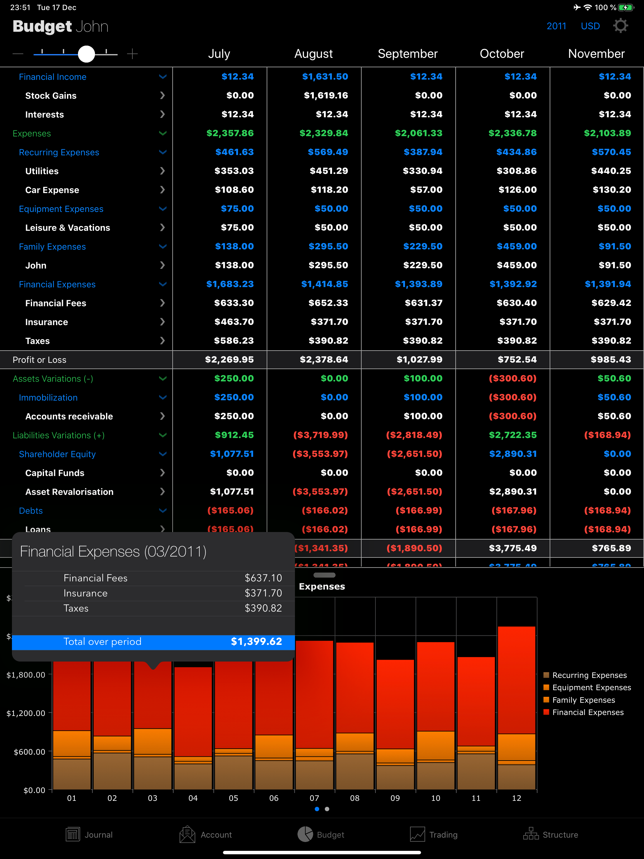This screenshot has width=644, height=859.
Task: Switch to second chart page dot
Action: click(x=327, y=809)
